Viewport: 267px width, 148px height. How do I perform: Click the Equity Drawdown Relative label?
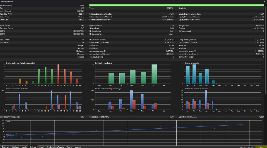tap(189, 20)
